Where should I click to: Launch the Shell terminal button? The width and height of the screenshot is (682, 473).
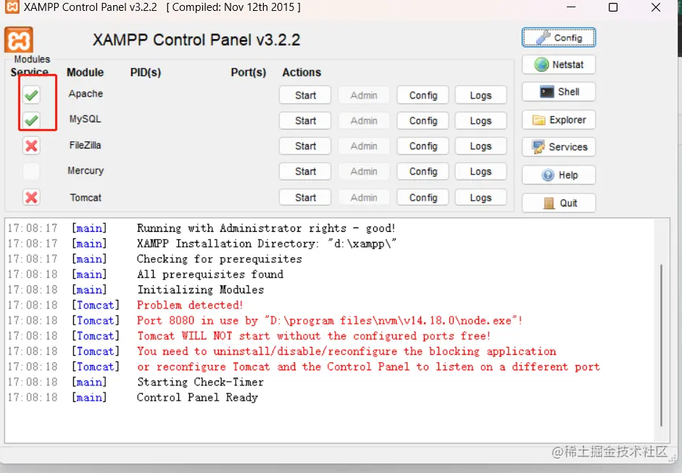point(559,92)
